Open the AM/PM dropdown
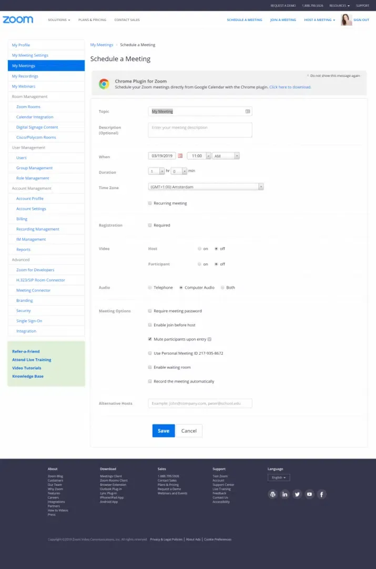 pyautogui.click(x=226, y=156)
